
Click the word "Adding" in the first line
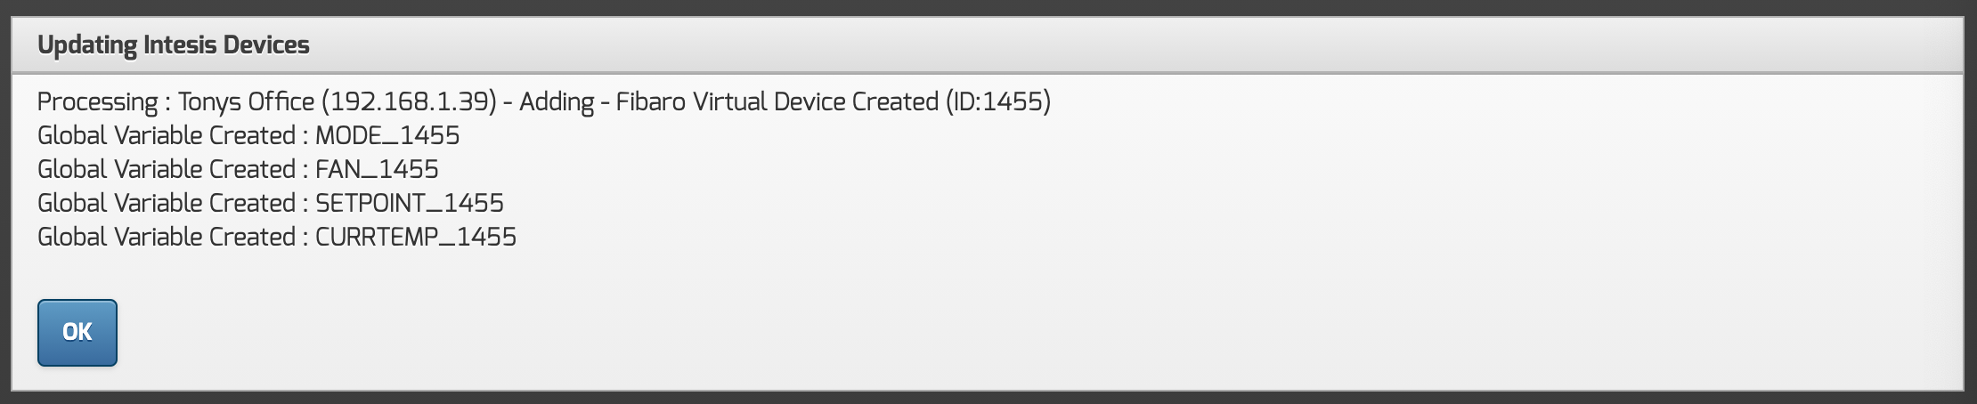coord(556,102)
